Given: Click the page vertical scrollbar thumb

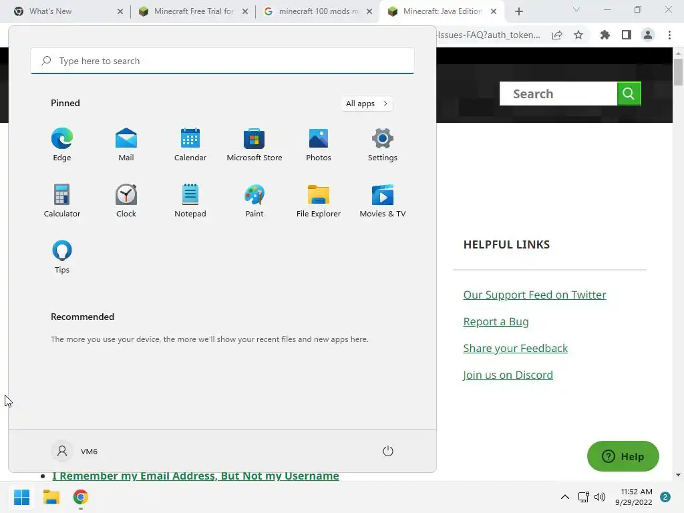Looking at the screenshot, I should pyautogui.click(x=678, y=72).
